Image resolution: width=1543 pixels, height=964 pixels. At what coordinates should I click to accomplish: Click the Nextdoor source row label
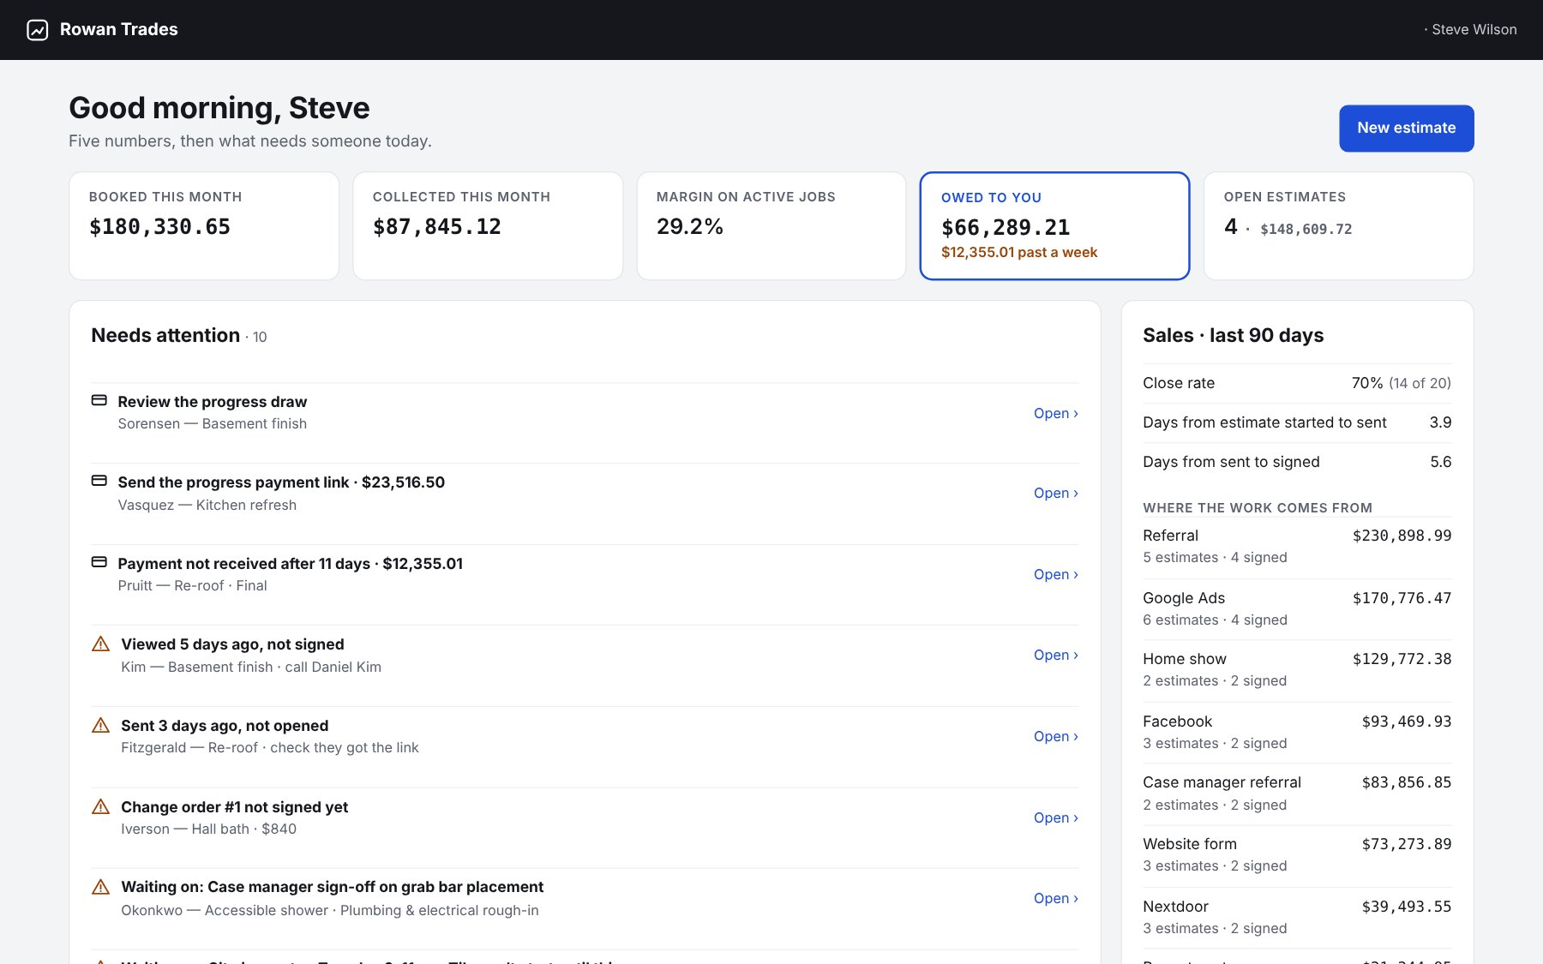pos(1175,907)
